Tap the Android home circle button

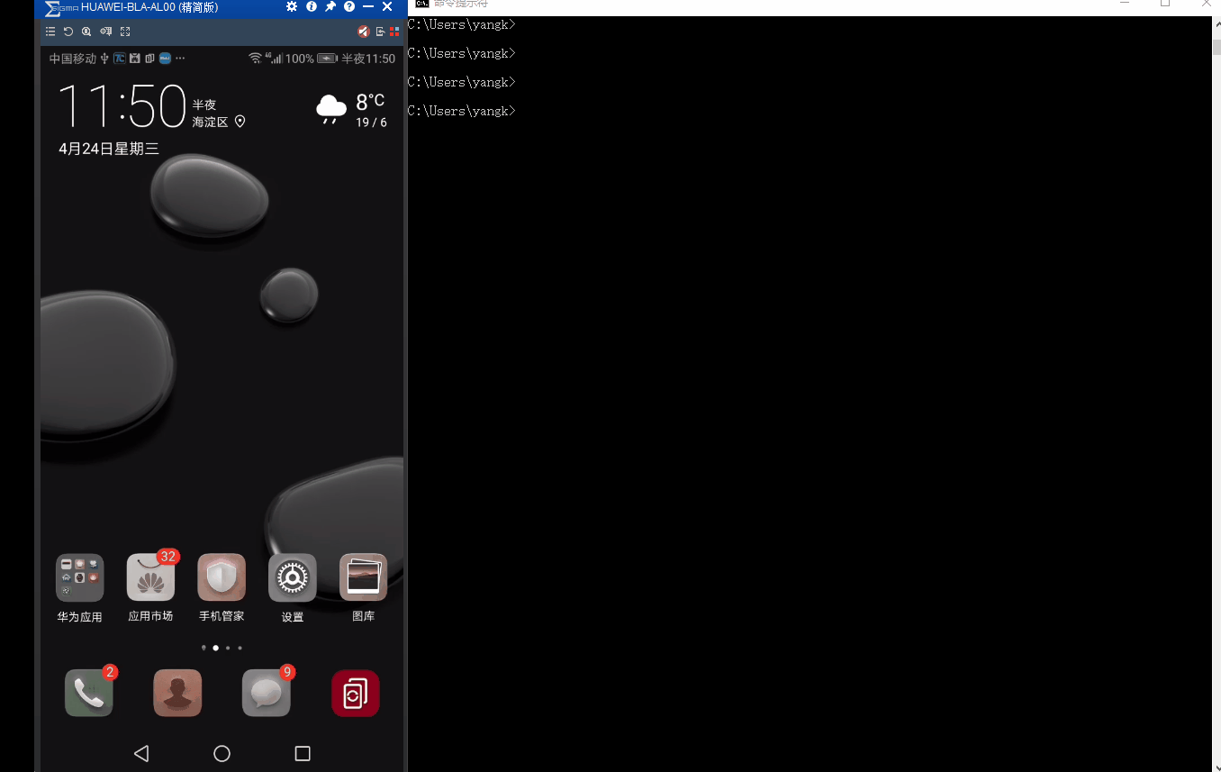(222, 753)
